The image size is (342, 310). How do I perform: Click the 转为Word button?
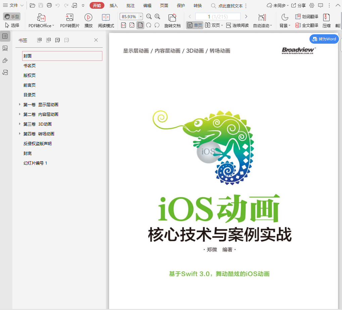tap(324, 39)
